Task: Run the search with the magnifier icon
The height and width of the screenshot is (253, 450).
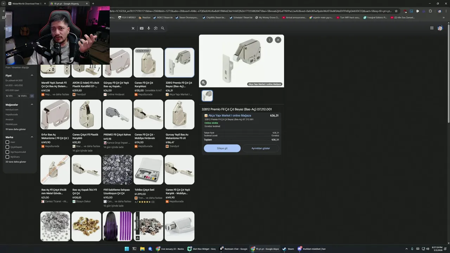Action: (x=163, y=28)
